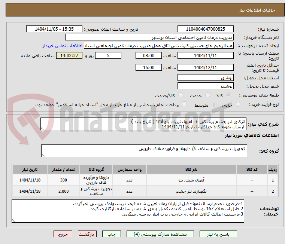This screenshot has width=285, height=244.
Task: Click the بازگشت back button
Action: (x=87, y=234)
